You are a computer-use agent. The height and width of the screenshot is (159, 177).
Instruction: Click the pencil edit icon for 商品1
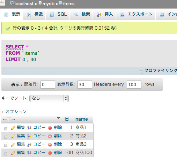(13, 128)
